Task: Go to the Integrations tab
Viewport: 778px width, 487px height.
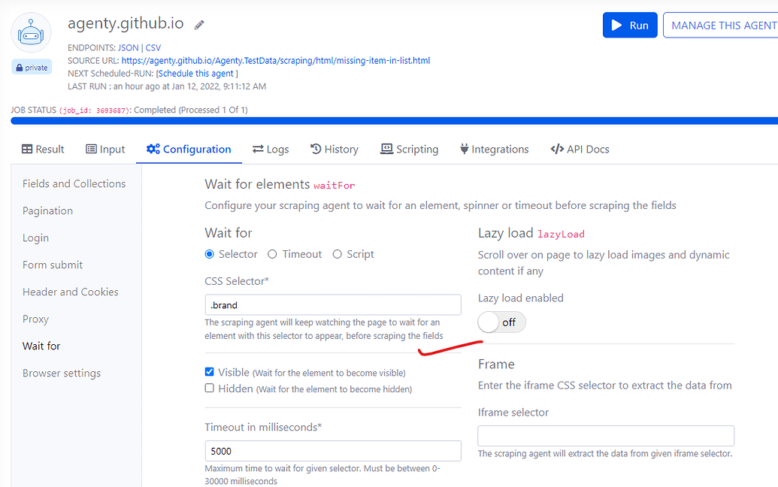Action: [494, 149]
